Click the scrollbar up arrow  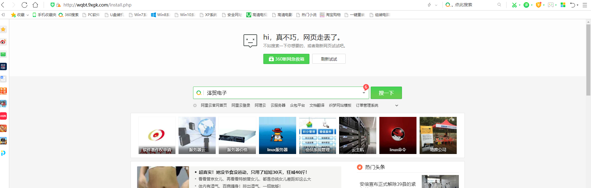[588, 22]
